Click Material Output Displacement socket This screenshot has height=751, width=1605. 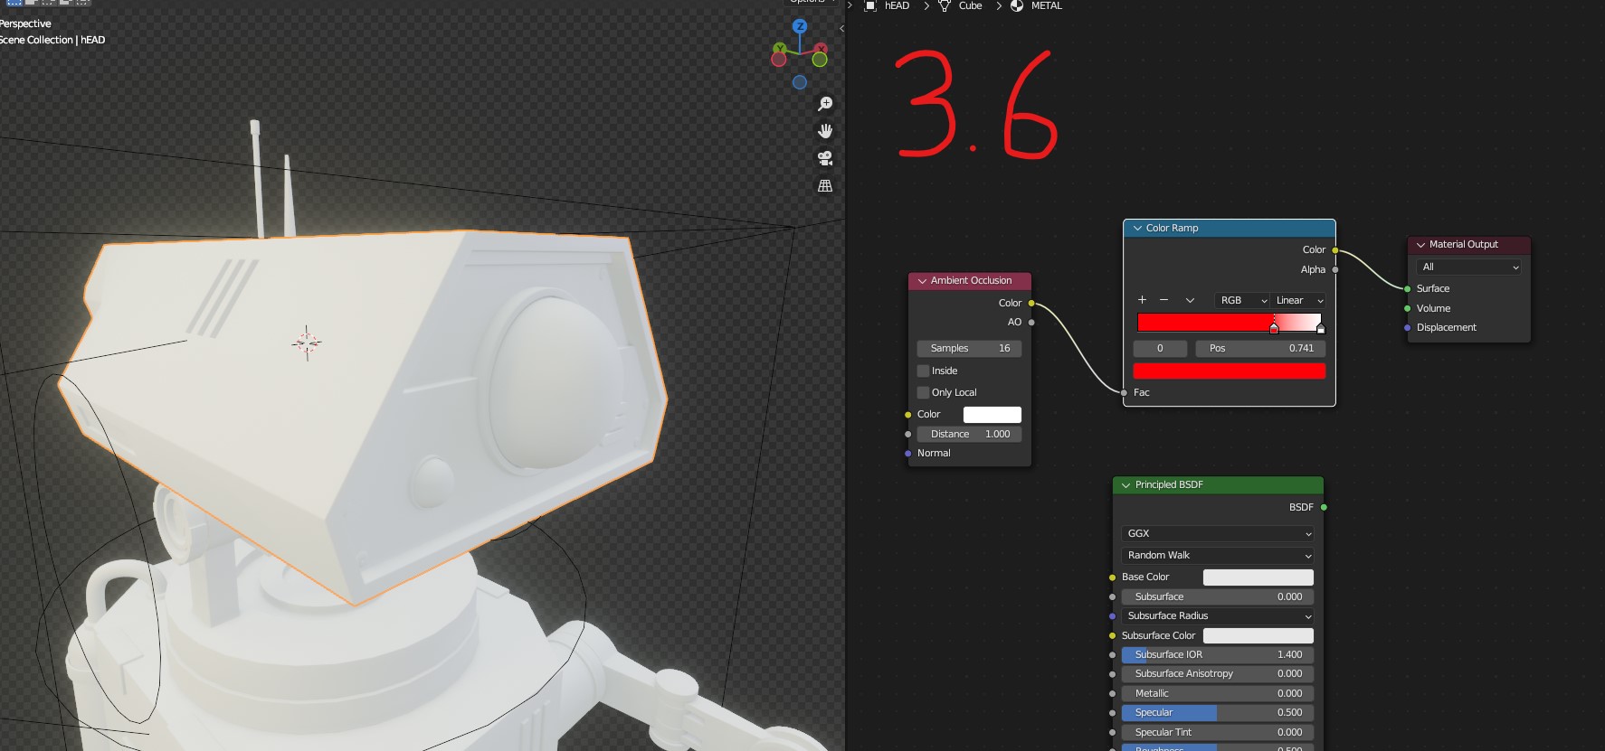[x=1408, y=327]
